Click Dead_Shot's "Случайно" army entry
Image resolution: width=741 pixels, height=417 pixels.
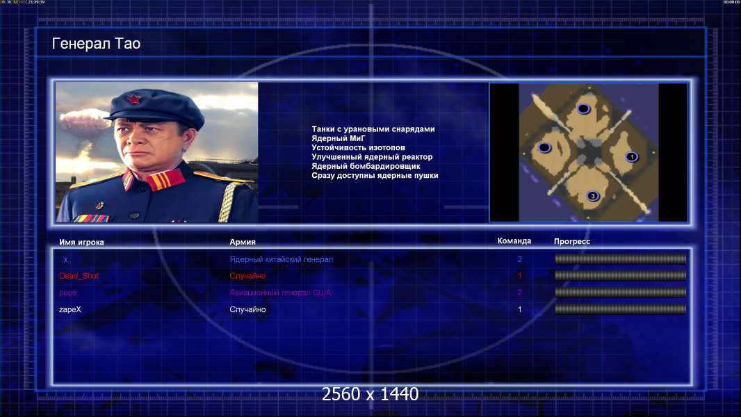247,276
